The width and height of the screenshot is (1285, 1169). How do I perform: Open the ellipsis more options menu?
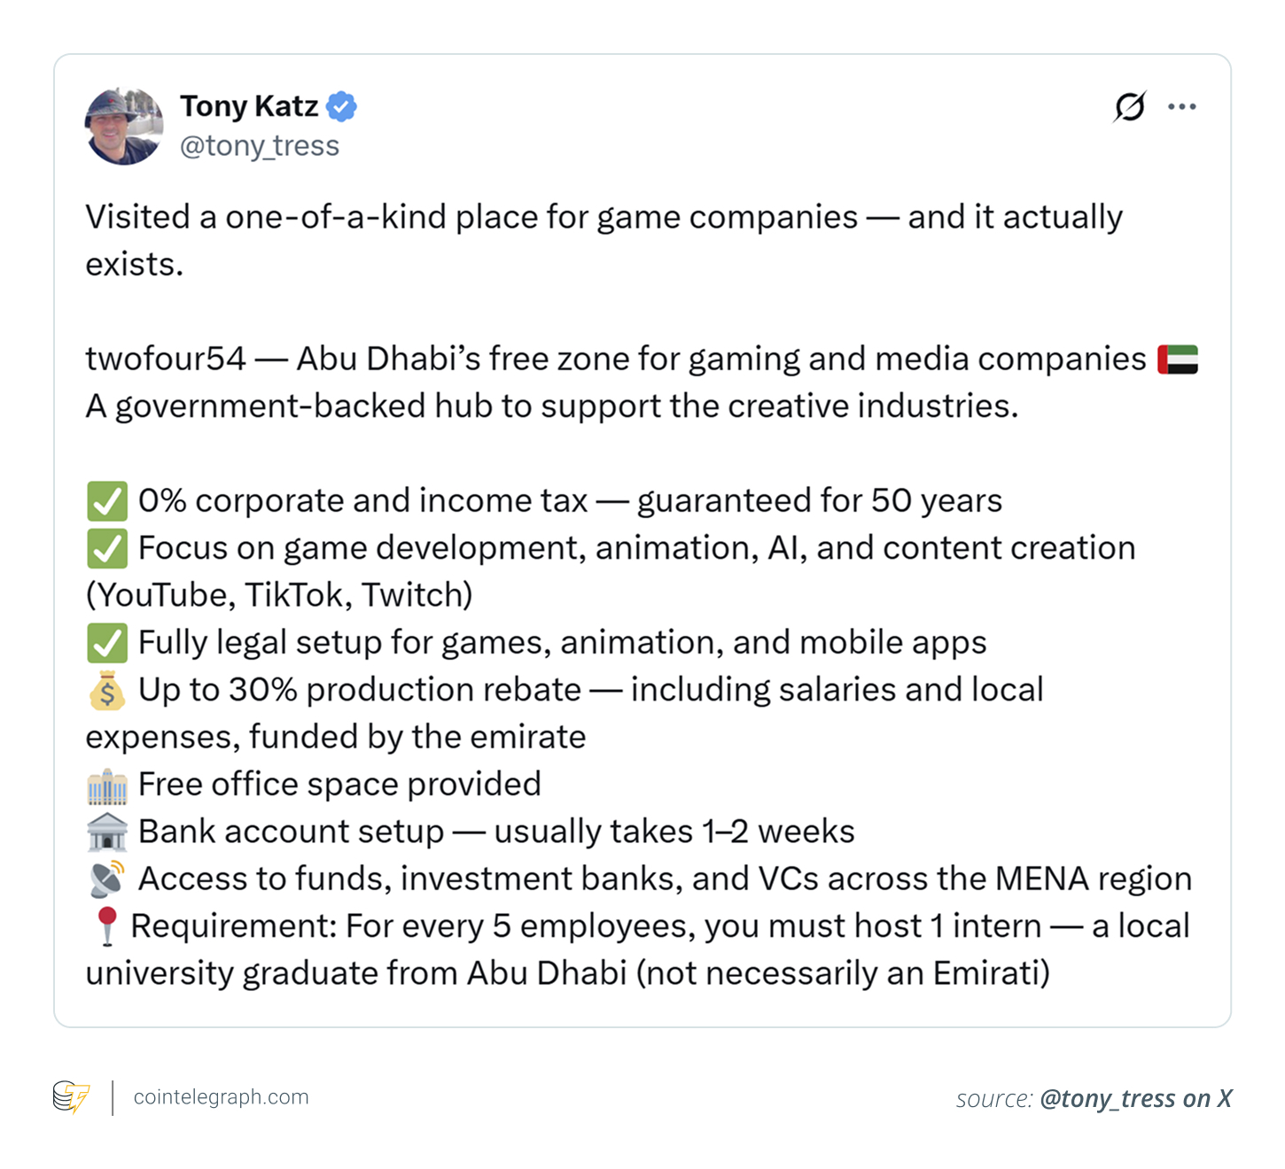[1183, 105]
